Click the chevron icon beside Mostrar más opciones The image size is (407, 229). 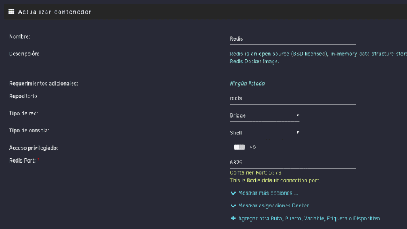(x=233, y=193)
